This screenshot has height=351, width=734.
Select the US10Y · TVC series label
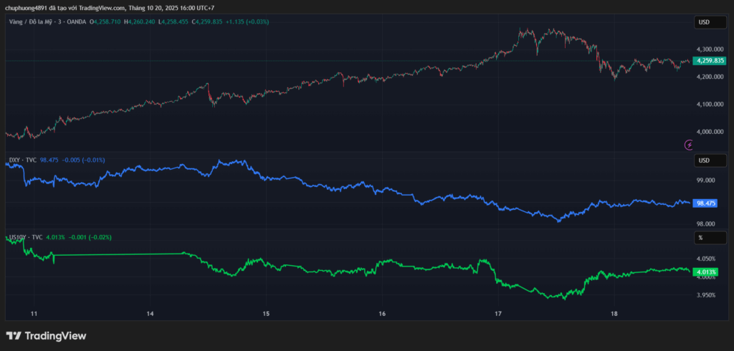(24, 237)
